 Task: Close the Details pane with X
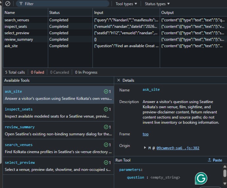[119, 80]
